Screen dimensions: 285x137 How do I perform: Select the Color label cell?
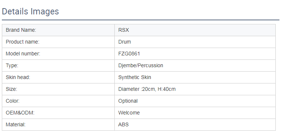tap(58, 101)
